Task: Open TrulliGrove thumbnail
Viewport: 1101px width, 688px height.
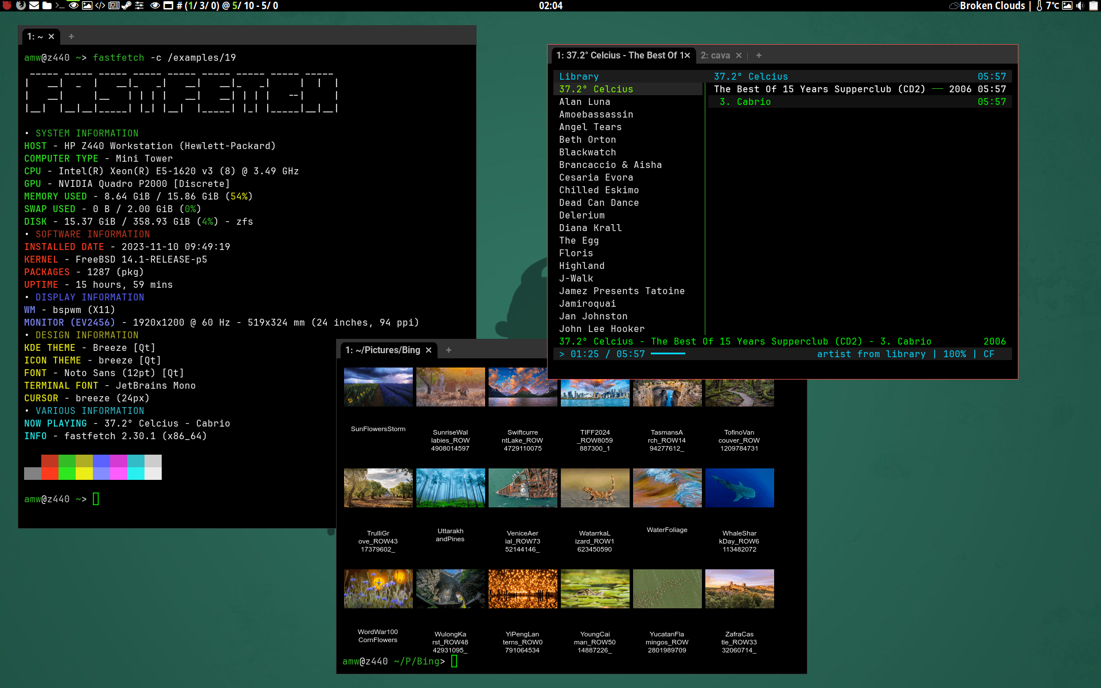Action: pos(378,488)
